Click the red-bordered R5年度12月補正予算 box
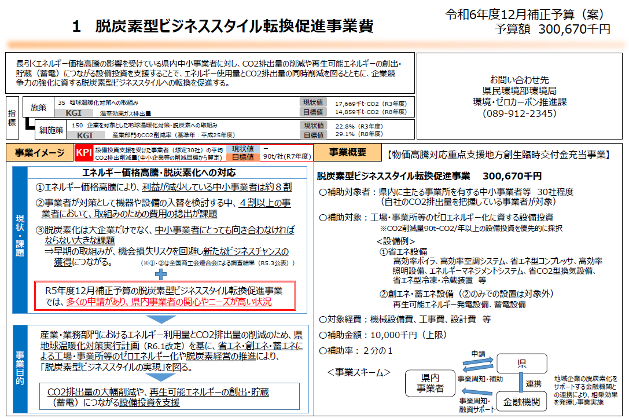 [165, 296]
